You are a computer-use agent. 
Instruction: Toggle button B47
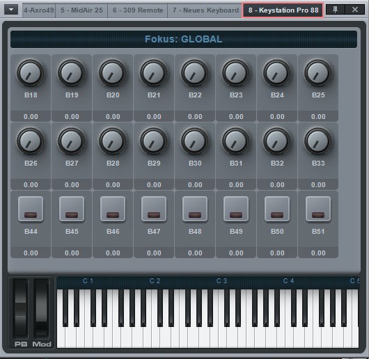click(154, 209)
